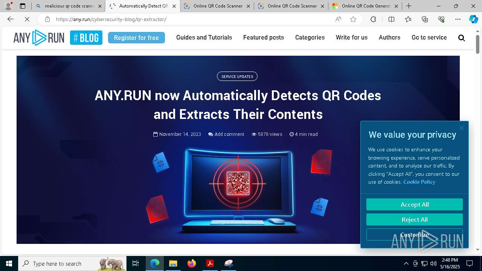Open Adobe Acrobat from taskbar

(210, 263)
